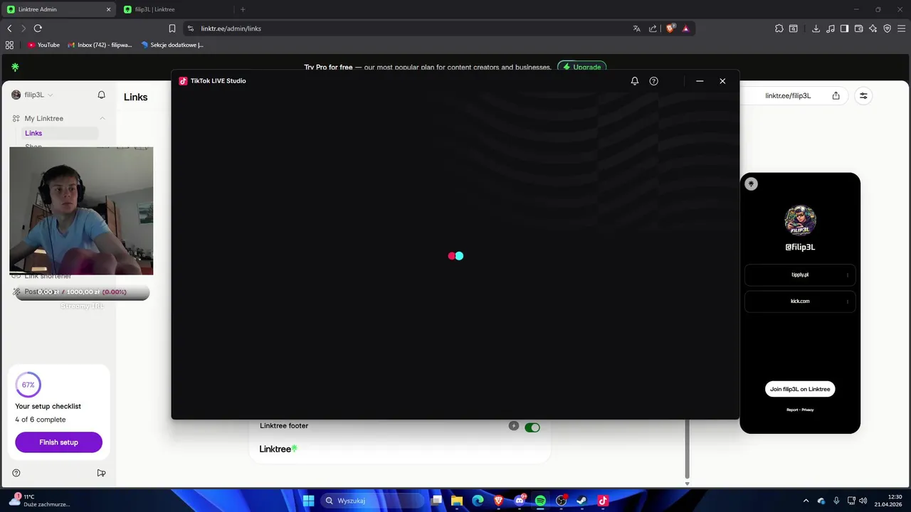Open Brave Rewards triangle icon

click(686, 28)
